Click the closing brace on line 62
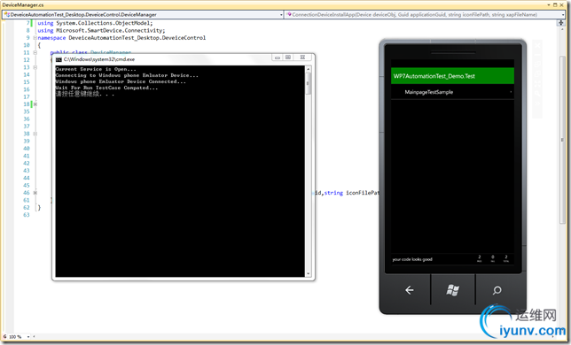The image size is (571, 345). (x=39, y=207)
